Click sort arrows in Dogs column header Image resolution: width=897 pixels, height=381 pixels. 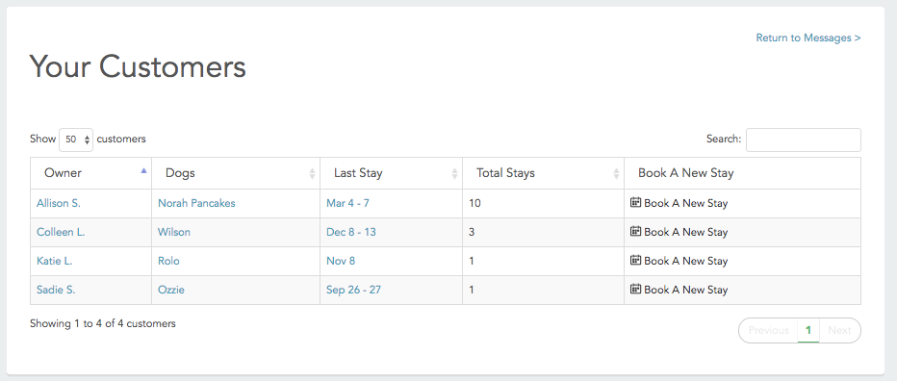313,173
